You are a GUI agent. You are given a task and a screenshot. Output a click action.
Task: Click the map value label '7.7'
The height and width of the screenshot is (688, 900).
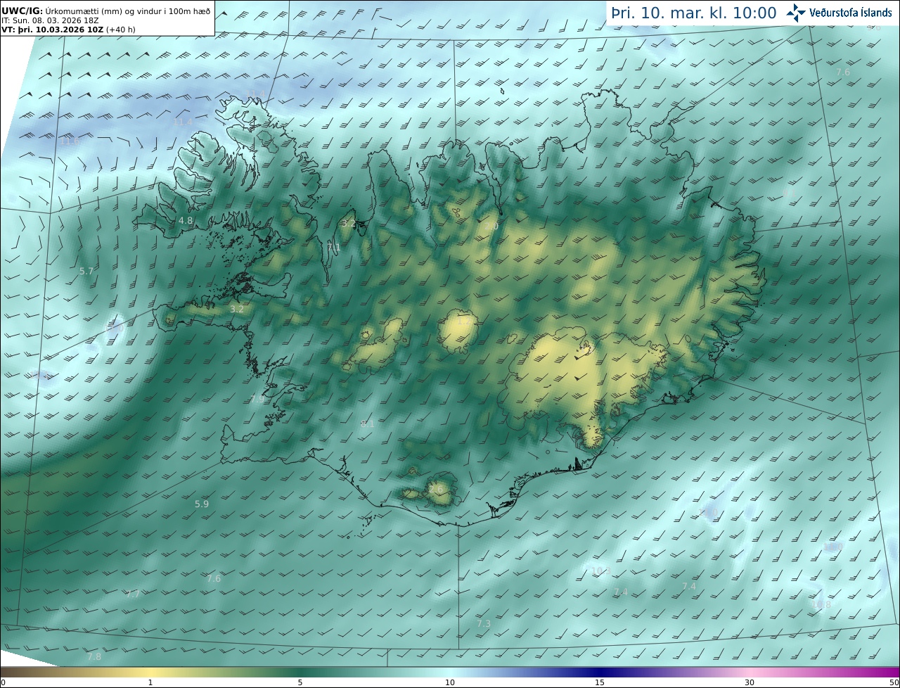click(x=132, y=594)
